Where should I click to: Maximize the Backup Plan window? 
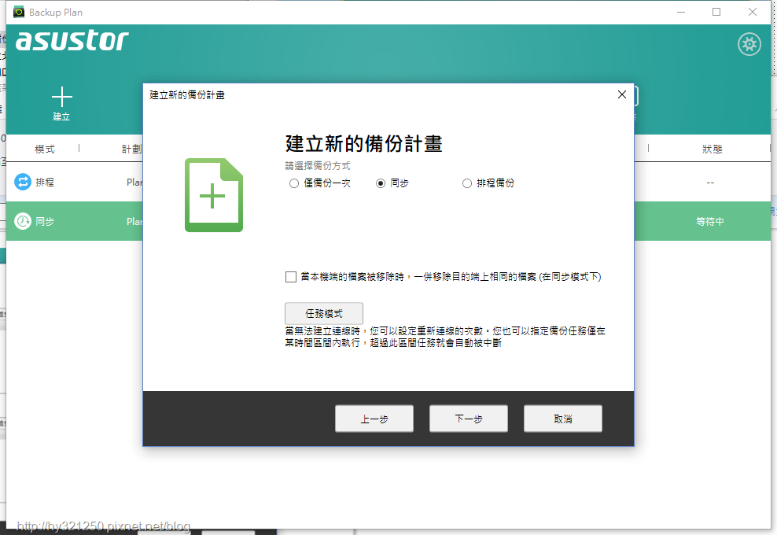[716, 12]
